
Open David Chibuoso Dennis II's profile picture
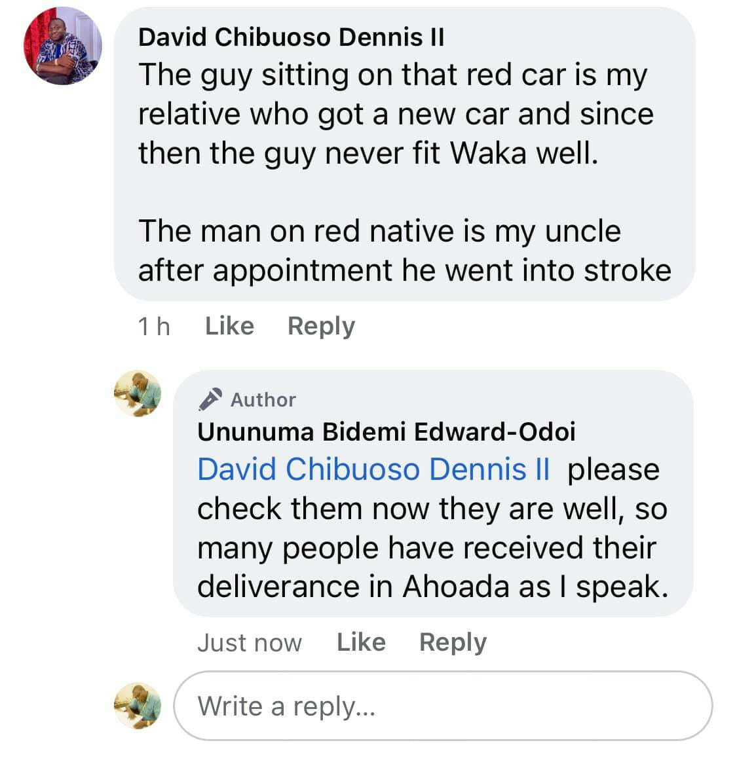pos(62,46)
